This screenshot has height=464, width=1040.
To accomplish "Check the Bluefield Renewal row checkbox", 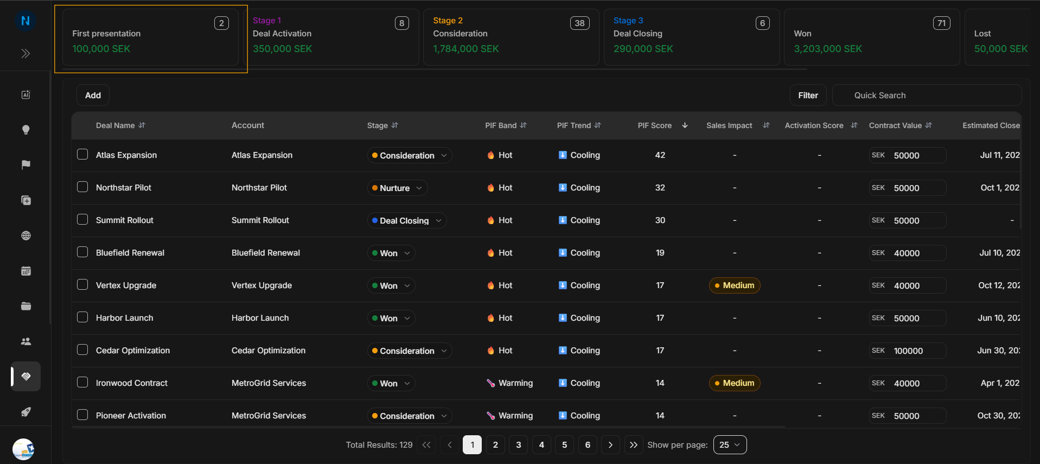I will point(82,252).
